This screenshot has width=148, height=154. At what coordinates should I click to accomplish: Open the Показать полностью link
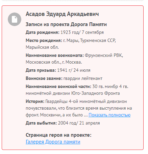[x=109, y=115]
